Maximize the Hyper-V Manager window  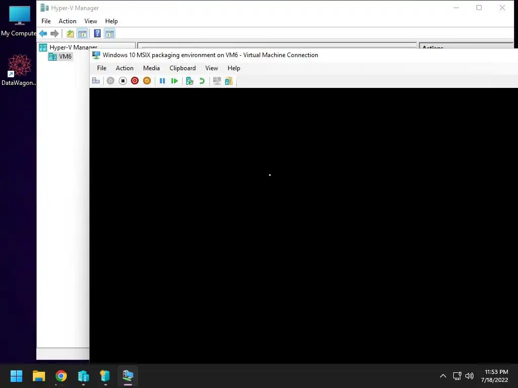tap(479, 8)
